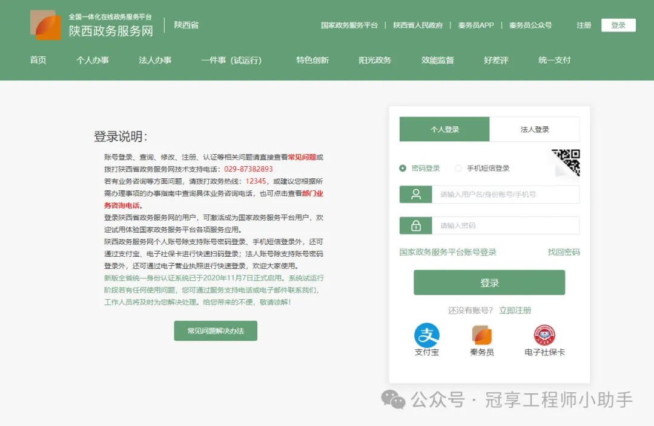
Task: Click the user icon beside username field
Action: click(416, 195)
